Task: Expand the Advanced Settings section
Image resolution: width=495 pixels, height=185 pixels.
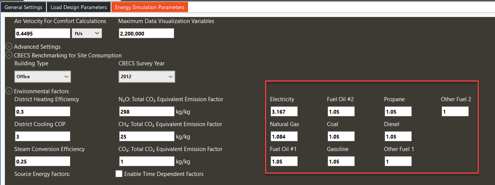Action: pyautogui.click(x=9, y=47)
